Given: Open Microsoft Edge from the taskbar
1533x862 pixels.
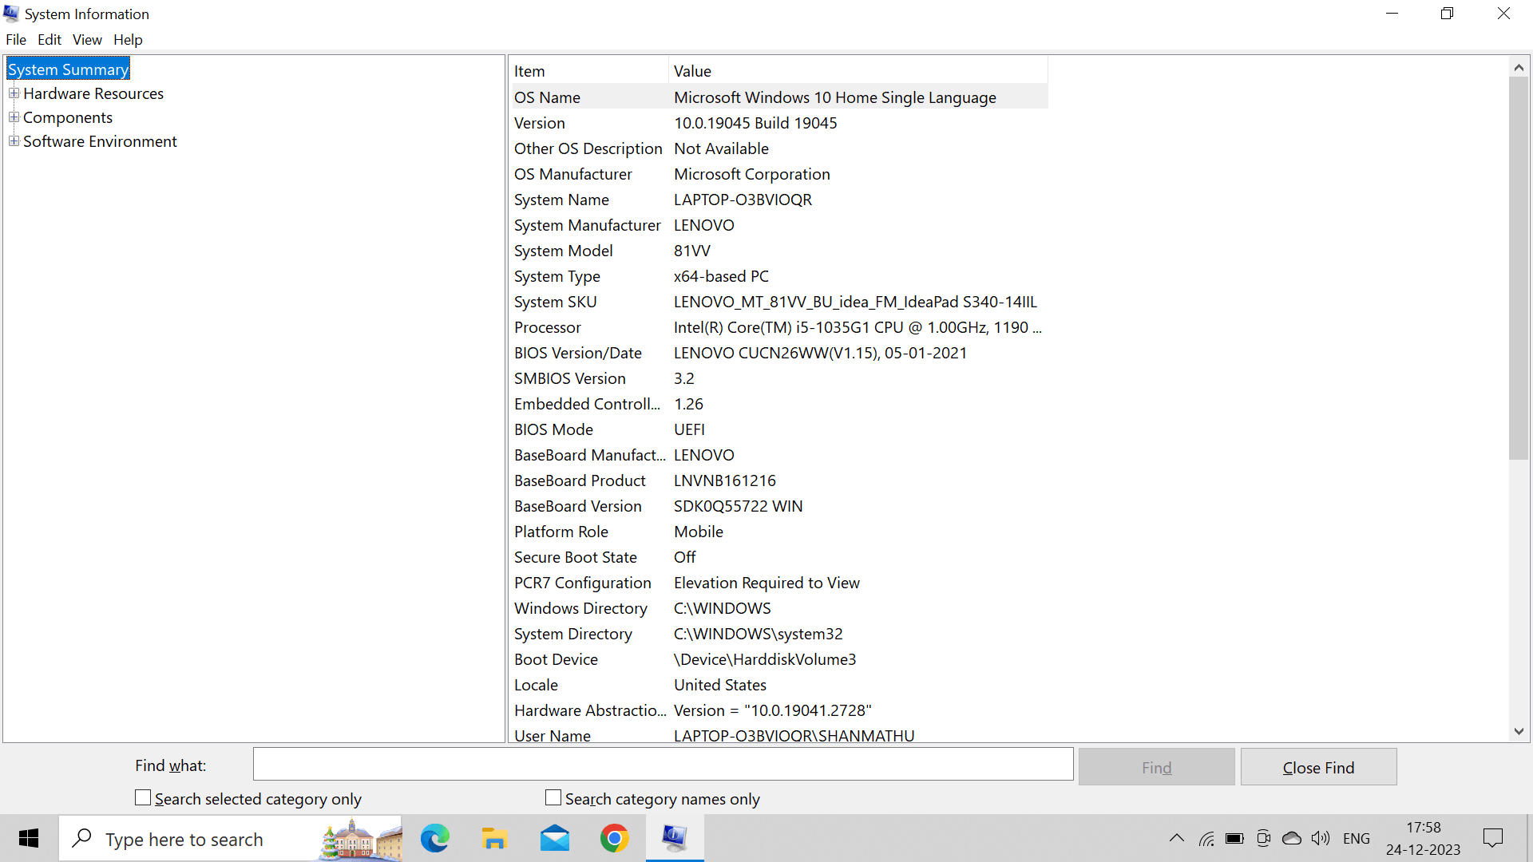Looking at the screenshot, I should tap(435, 838).
